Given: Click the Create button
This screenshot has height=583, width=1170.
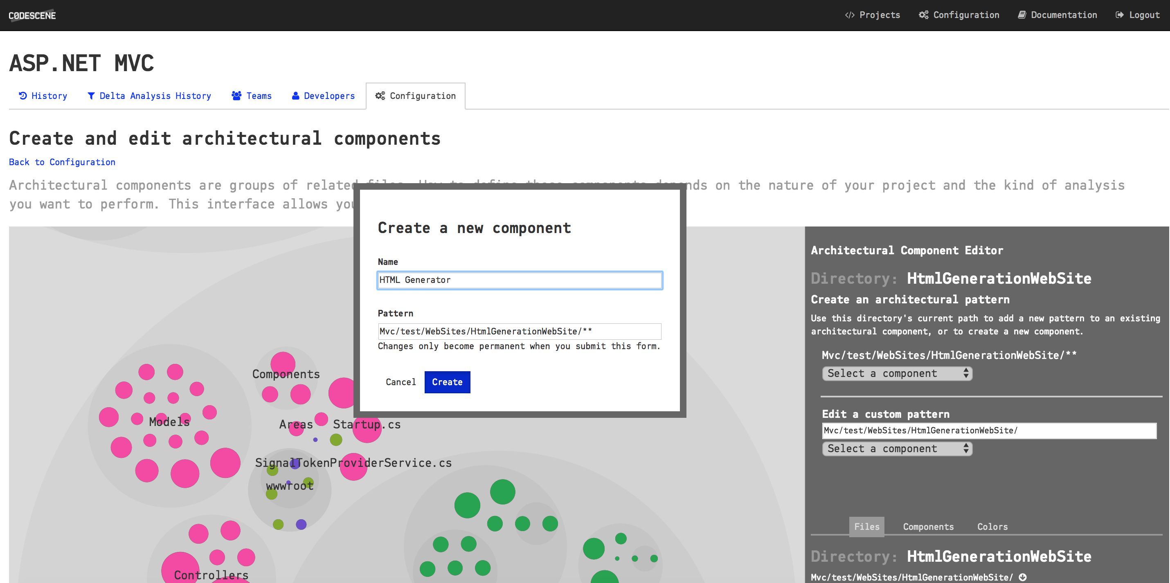Looking at the screenshot, I should pyautogui.click(x=448, y=382).
